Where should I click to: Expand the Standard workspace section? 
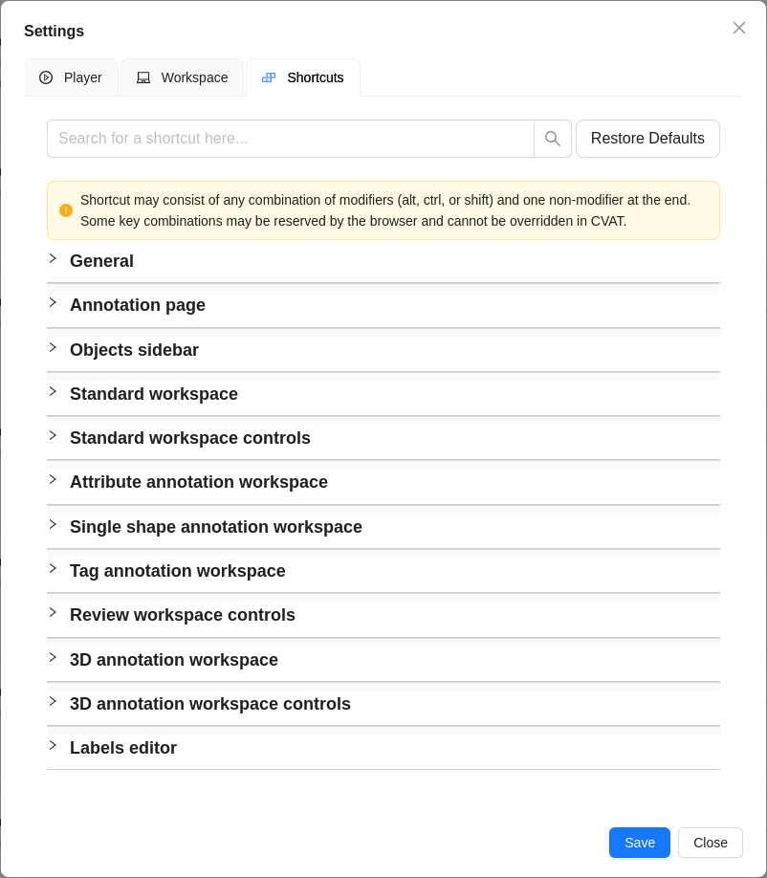154,394
